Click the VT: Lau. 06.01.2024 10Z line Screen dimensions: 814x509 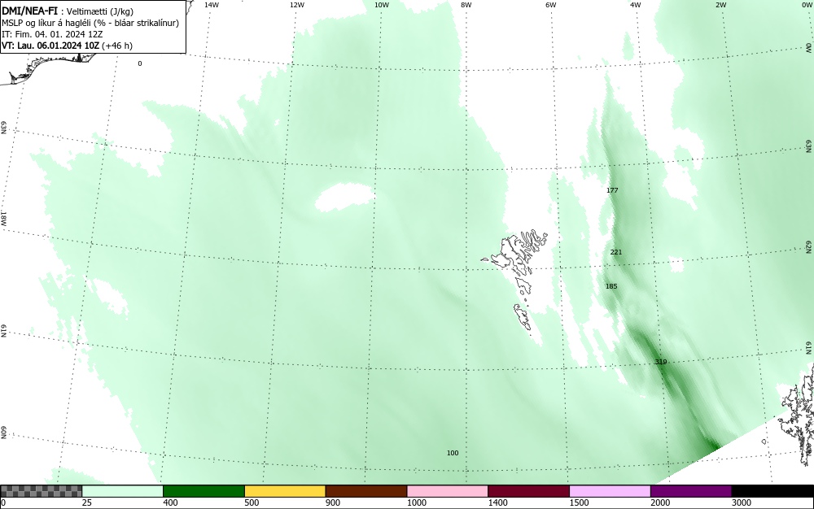tap(67, 46)
